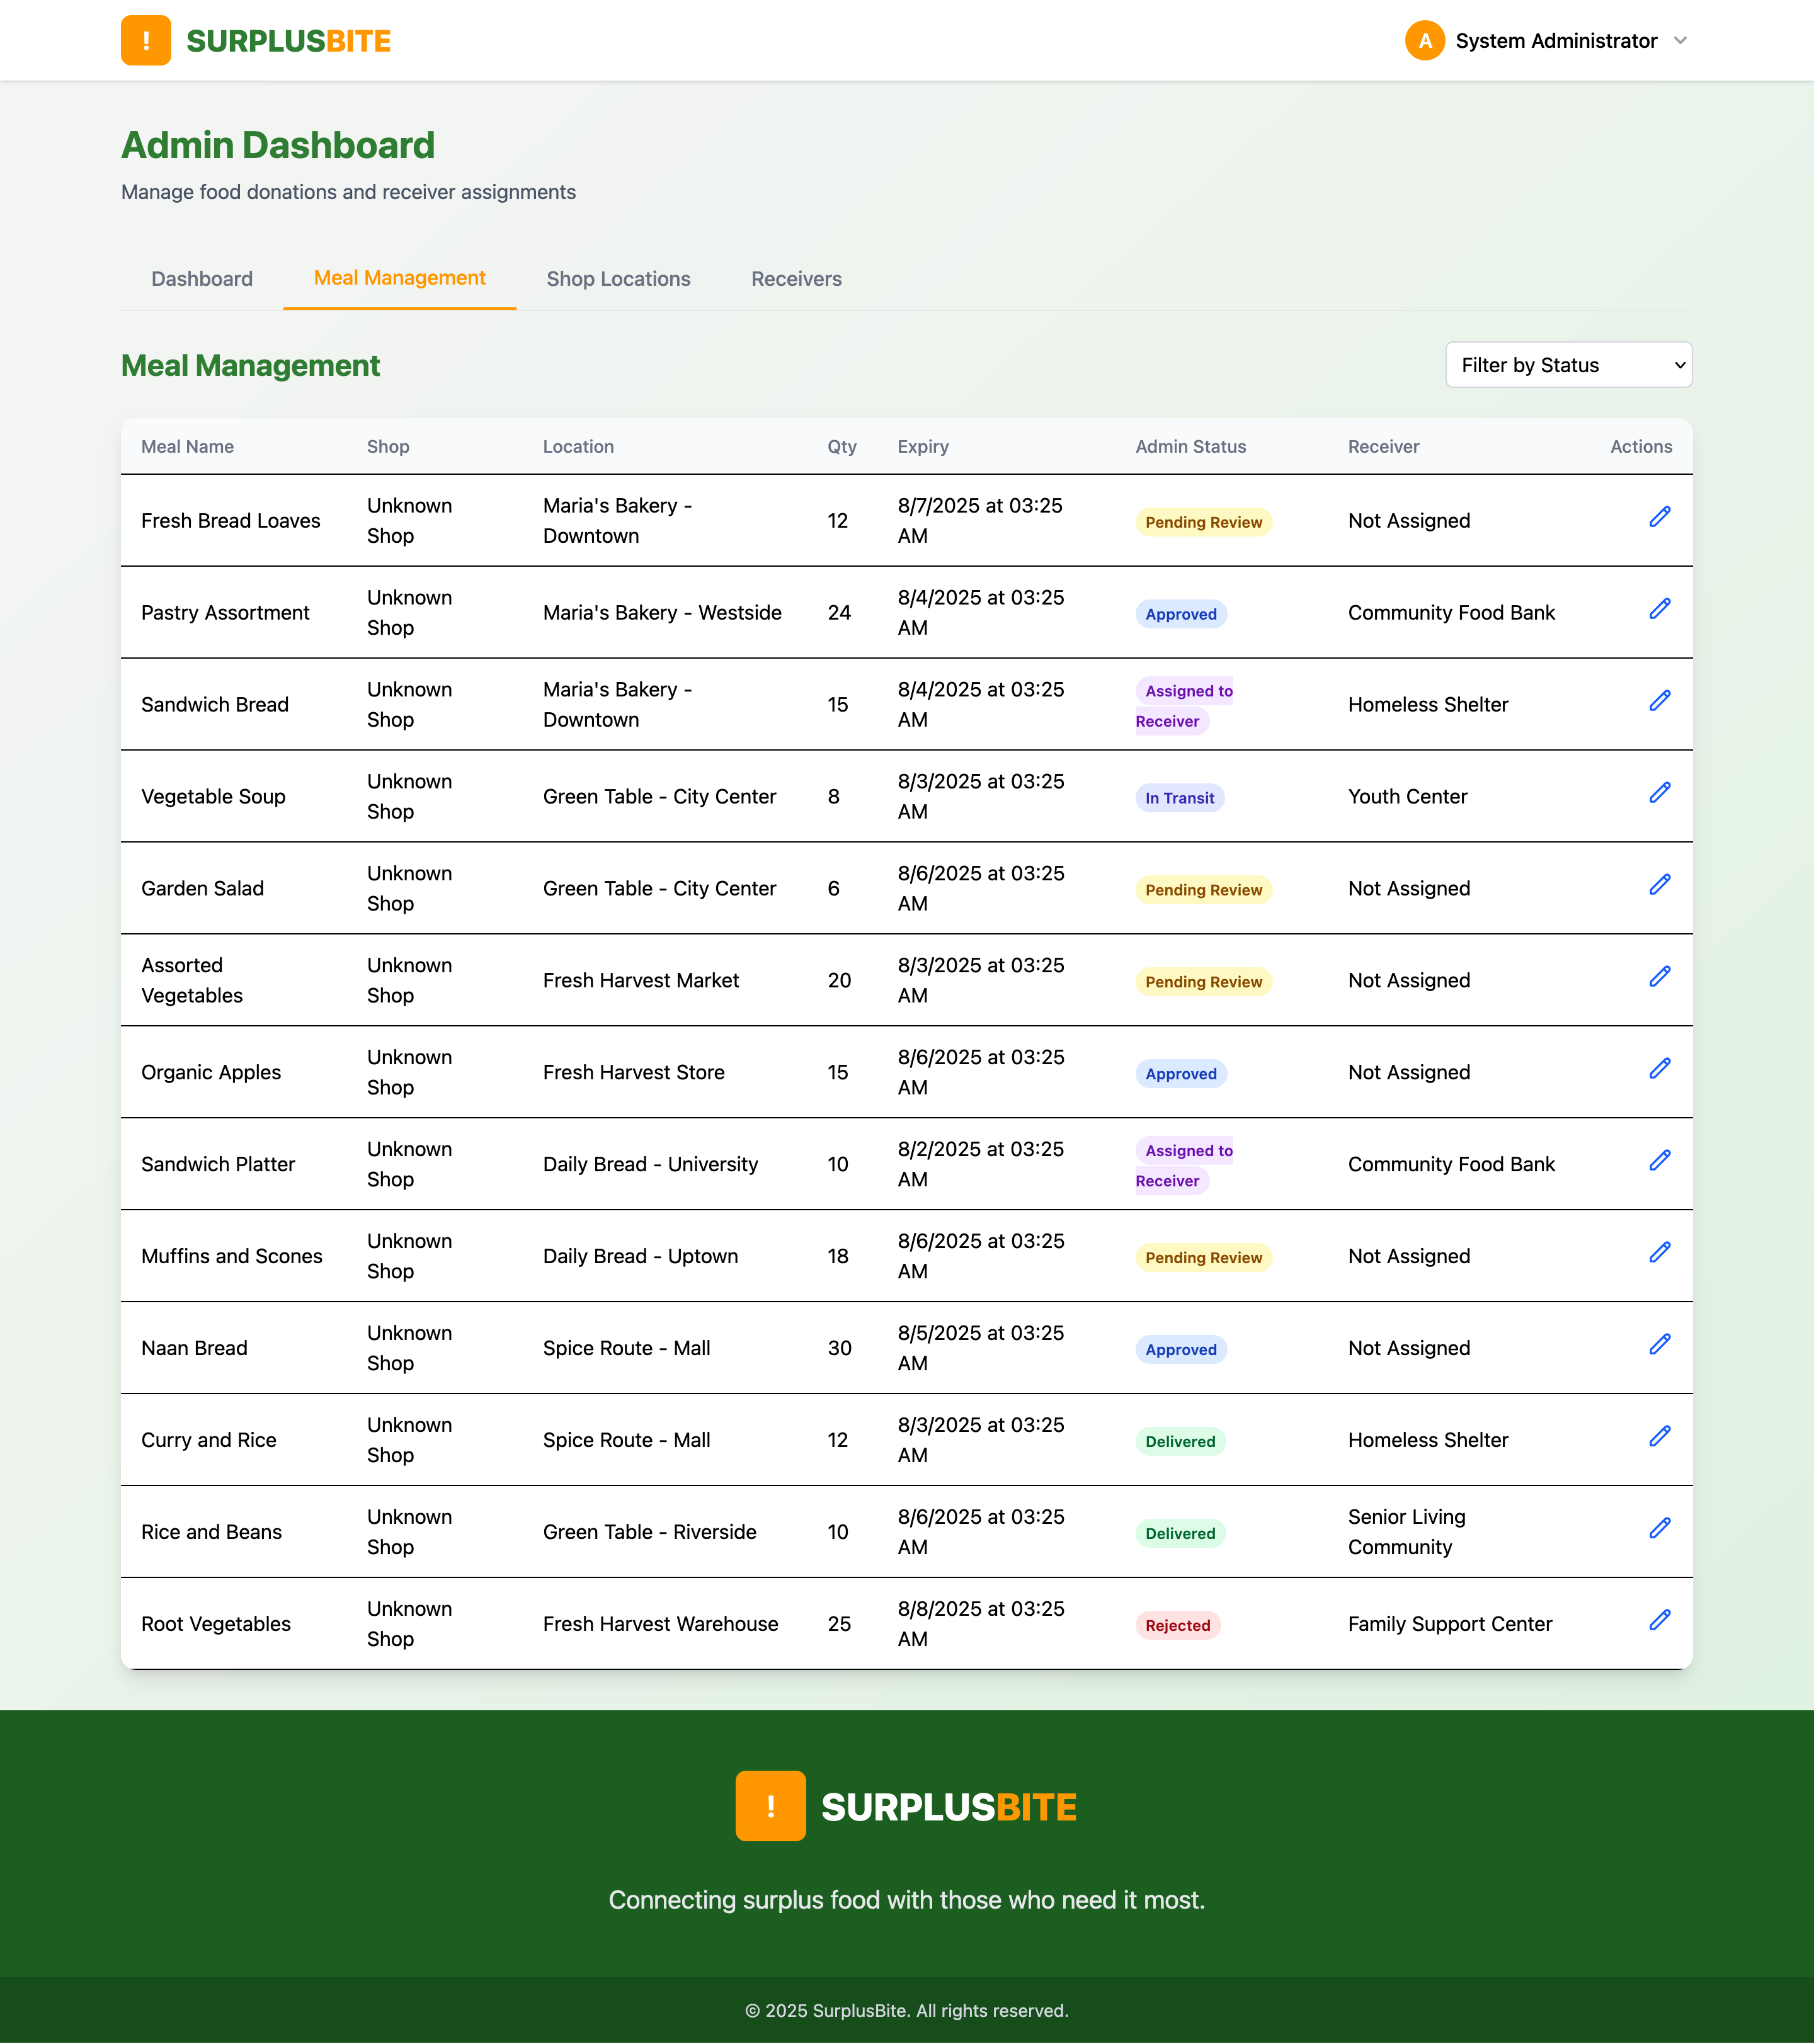Open the Shop Locations tab
This screenshot has width=1814, height=2044.
(617, 279)
